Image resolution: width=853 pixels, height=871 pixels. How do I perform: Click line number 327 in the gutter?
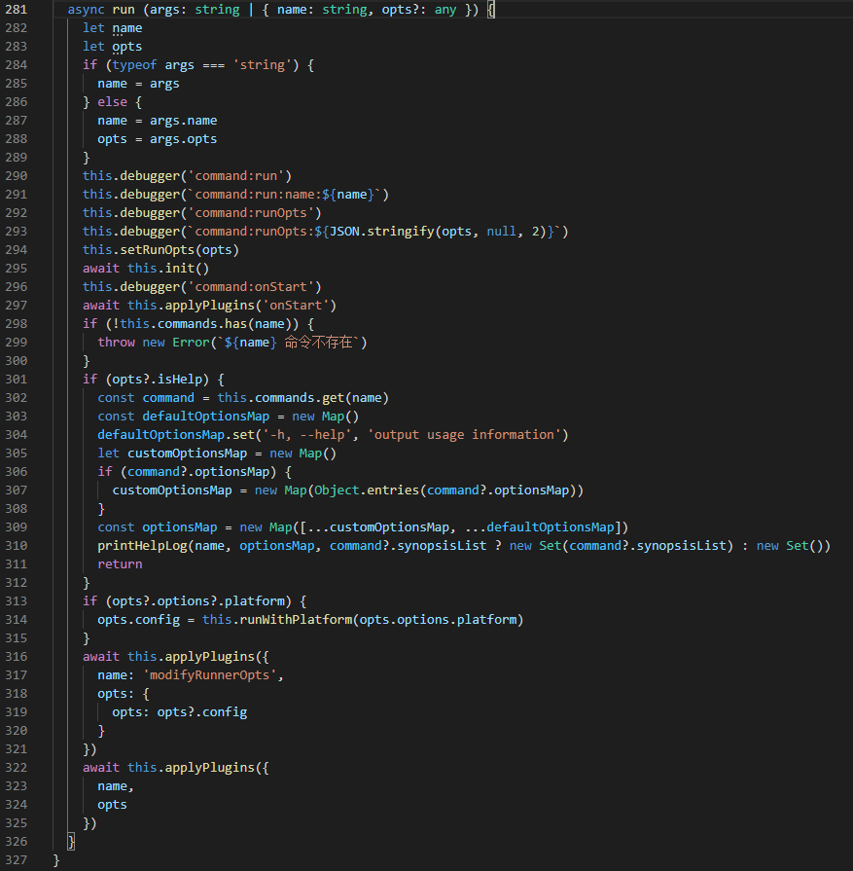17,860
